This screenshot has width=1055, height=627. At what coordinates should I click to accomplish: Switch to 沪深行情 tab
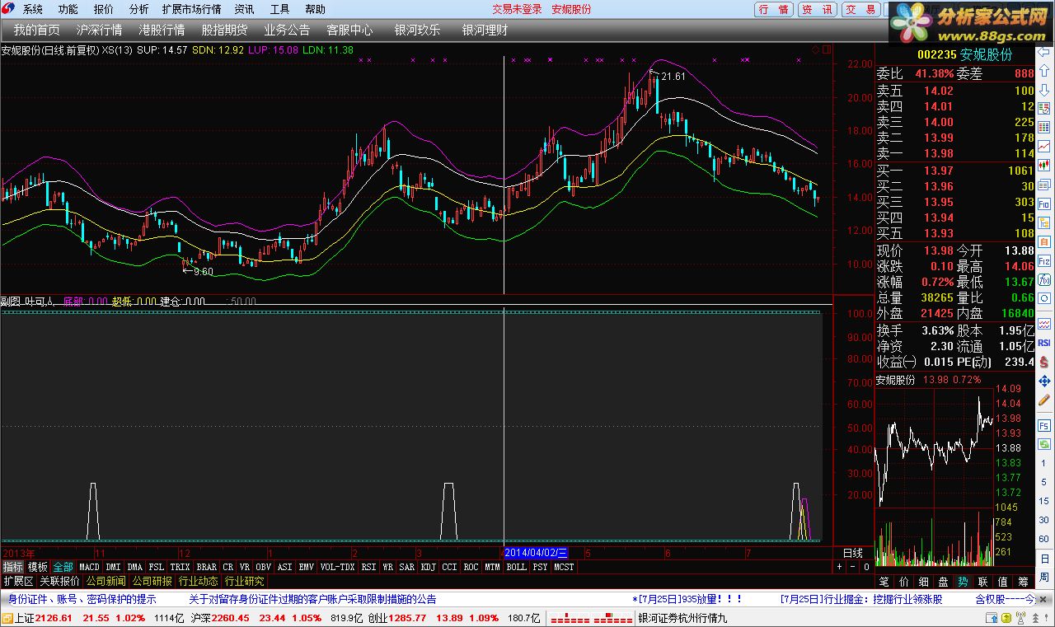pyautogui.click(x=99, y=30)
